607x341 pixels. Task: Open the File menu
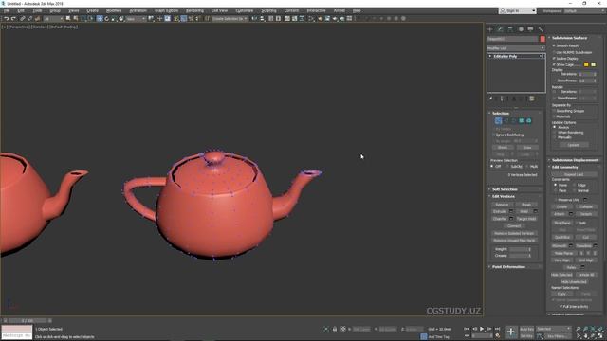point(7,10)
